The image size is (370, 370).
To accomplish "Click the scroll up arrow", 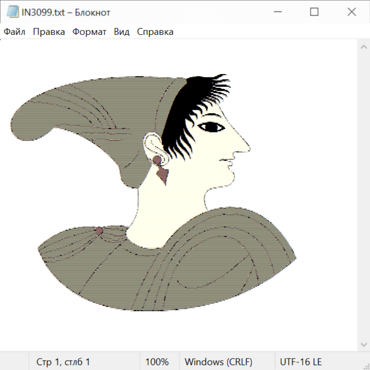I will point(363,47).
